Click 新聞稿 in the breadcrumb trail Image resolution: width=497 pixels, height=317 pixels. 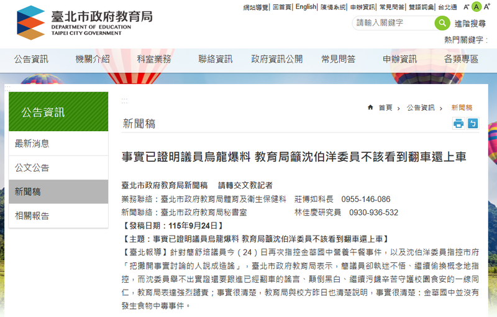point(462,108)
